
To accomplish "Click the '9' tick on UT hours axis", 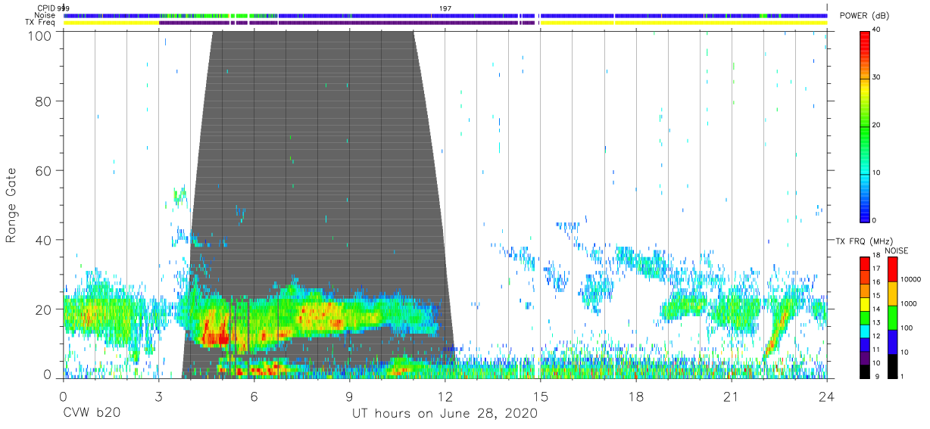I will click(x=349, y=396).
